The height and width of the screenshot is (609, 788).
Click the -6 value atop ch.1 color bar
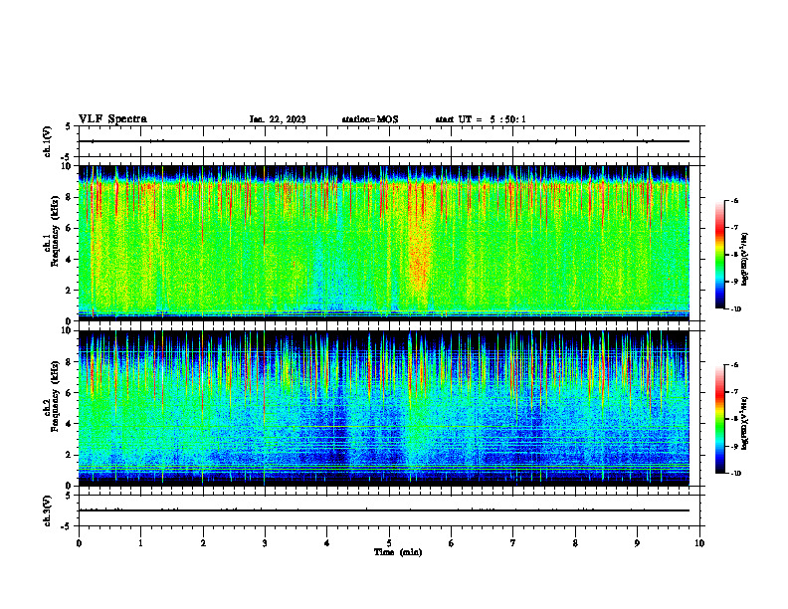click(x=735, y=200)
